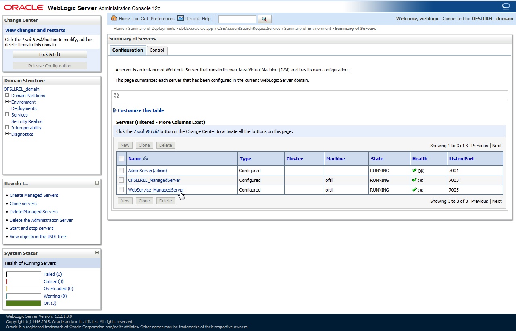This screenshot has height=331, width=516.
Task: Click the Release Configuration button
Action: (50, 66)
